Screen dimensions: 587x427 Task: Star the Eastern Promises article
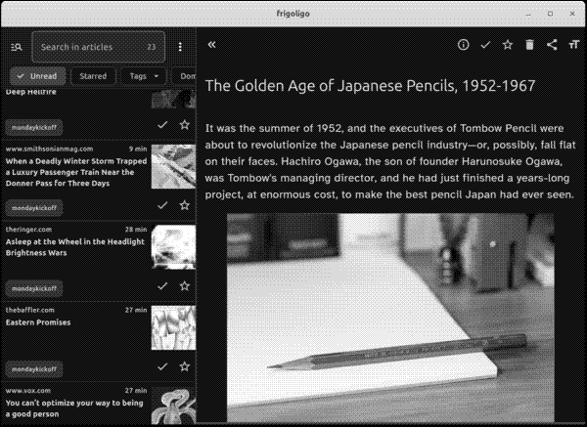coord(185,366)
